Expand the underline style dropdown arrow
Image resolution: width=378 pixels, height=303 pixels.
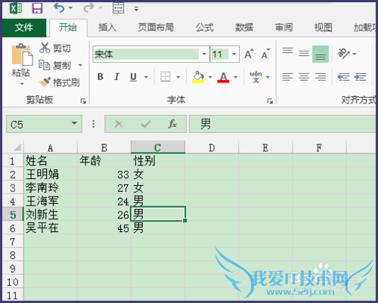pyautogui.click(x=146, y=77)
